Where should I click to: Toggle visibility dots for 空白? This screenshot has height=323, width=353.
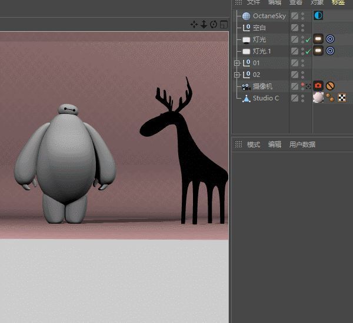(302, 28)
